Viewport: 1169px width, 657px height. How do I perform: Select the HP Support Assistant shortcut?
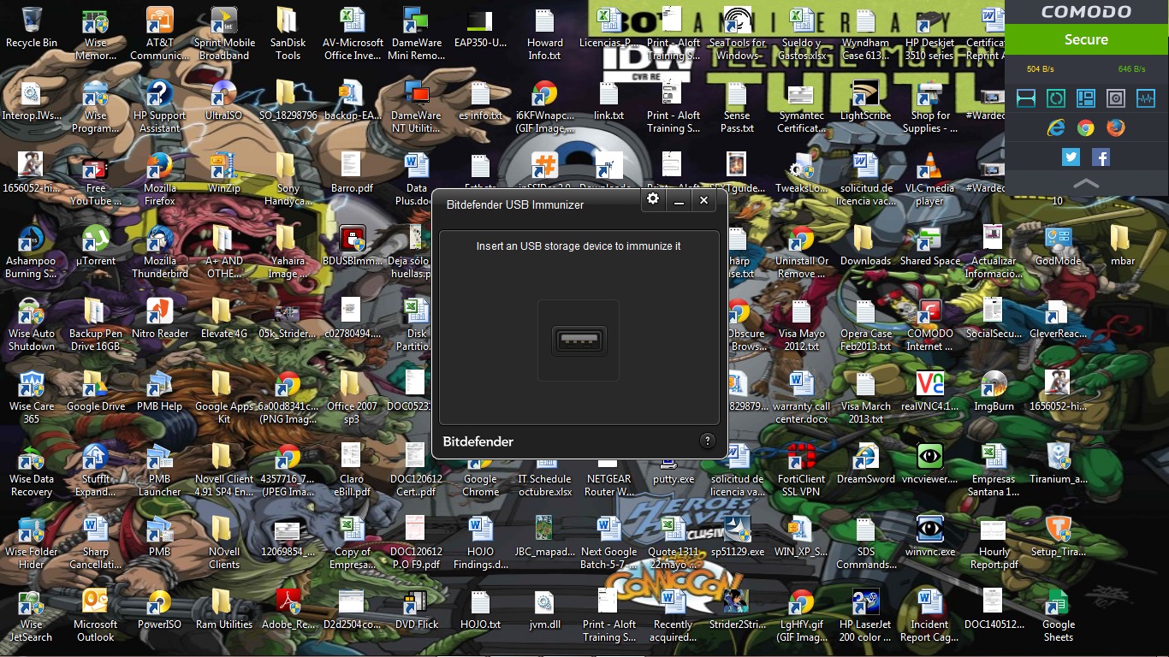pos(160,107)
